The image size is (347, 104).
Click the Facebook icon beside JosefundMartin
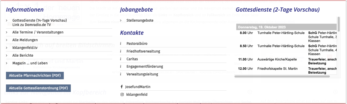coord(122,87)
